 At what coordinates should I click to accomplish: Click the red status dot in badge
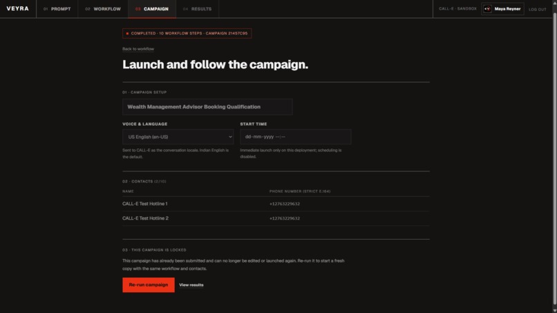(x=128, y=33)
